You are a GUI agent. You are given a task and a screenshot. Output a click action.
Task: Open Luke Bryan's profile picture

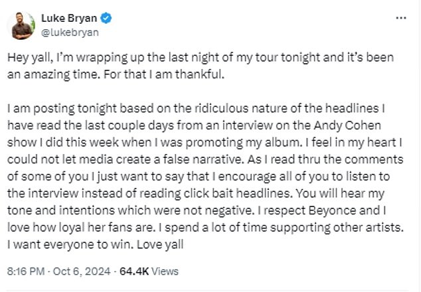pos(21,26)
